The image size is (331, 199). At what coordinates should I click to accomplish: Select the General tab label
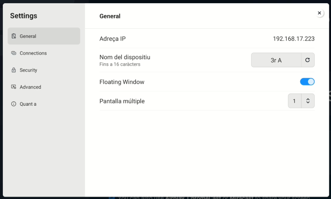[28, 36]
